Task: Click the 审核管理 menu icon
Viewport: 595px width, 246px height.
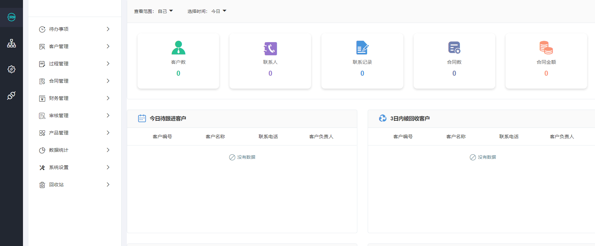Action: click(42, 116)
